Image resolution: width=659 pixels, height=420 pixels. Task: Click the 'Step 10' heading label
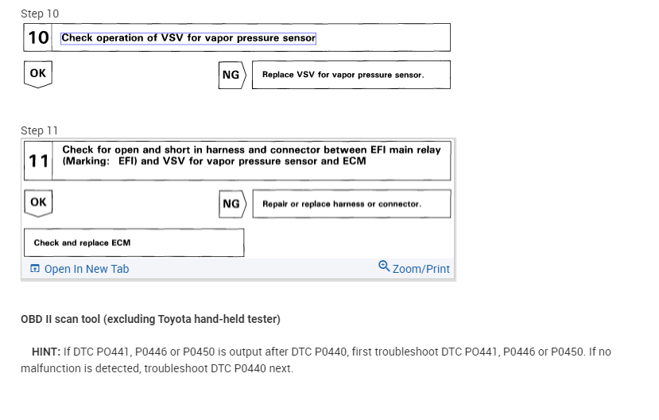point(40,14)
